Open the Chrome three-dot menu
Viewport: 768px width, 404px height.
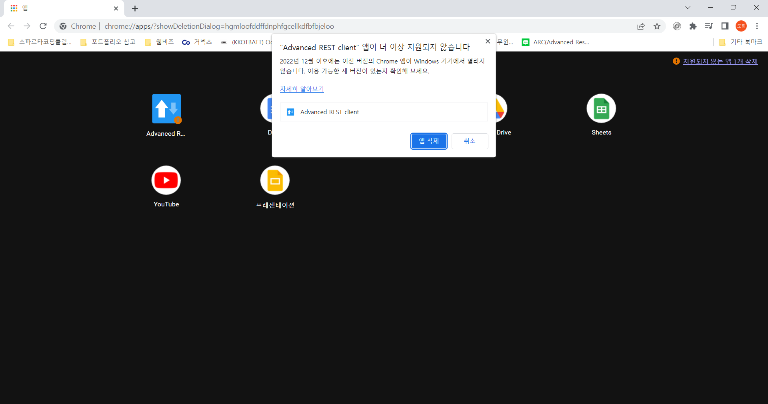coord(757,26)
